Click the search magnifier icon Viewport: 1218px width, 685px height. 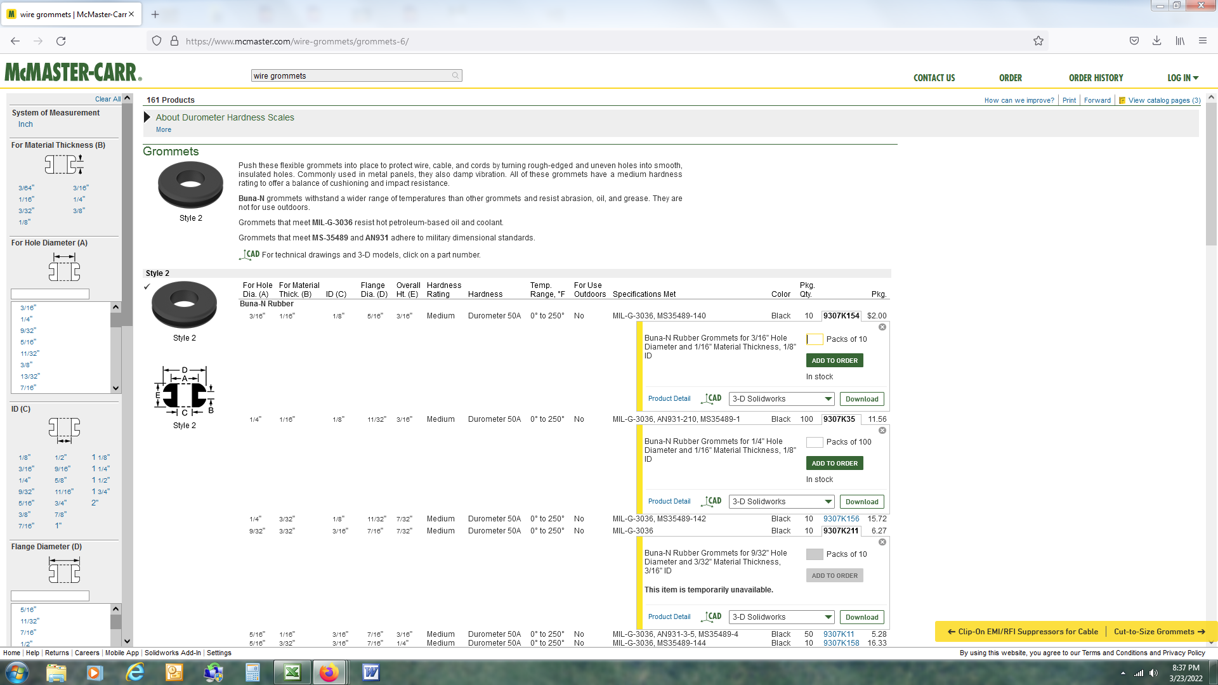click(455, 75)
